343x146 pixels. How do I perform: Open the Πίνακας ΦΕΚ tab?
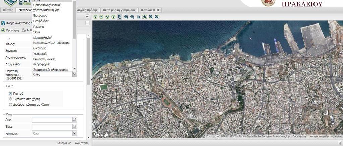pyautogui.click(x=150, y=10)
